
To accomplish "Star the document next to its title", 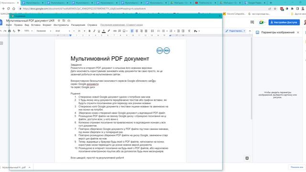I will (x=59, y=21).
